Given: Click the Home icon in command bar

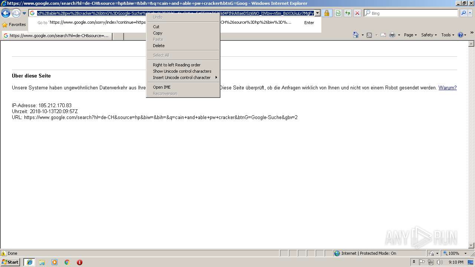Looking at the screenshot, I should (356, 35).
